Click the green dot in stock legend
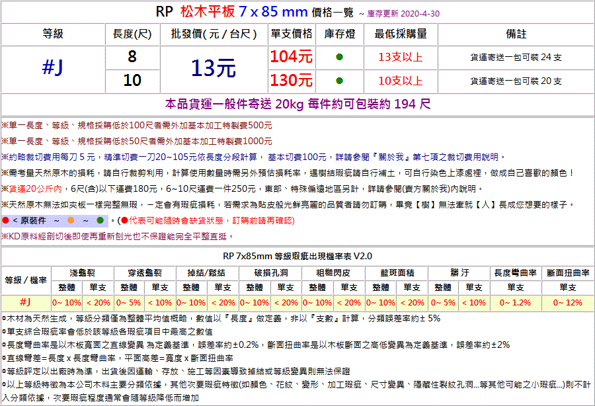595x406 pixels. tap(100, 220)
